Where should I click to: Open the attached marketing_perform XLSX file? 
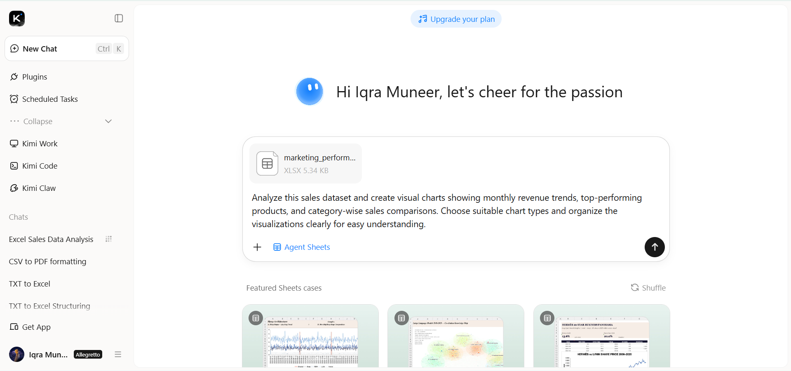pos(305,164)
